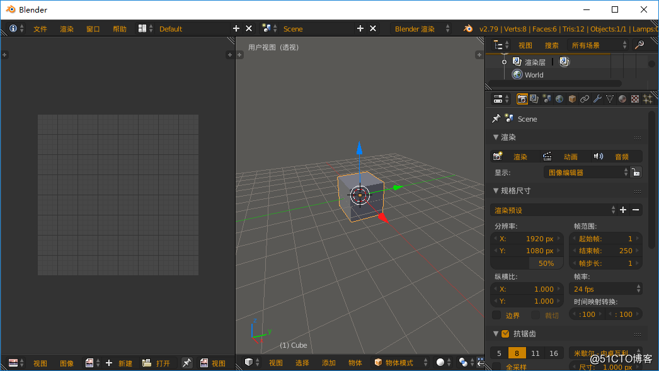Enable the 边界 border checkbox
659x371 pixels.
(497, 315)
